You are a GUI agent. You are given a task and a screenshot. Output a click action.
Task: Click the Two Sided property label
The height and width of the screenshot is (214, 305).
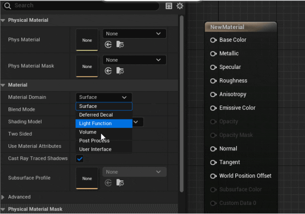pos(20,134)
